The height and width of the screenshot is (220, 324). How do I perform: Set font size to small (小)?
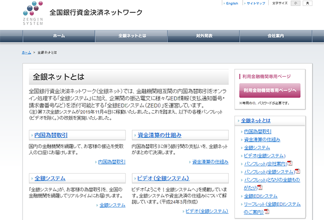point(296,3)
